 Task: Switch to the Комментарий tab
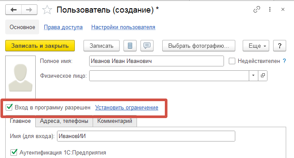click(x=115, y=121)
